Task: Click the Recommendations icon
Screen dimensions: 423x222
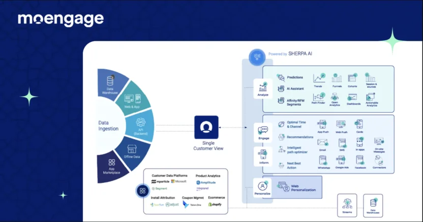Action: coord(281,137)
